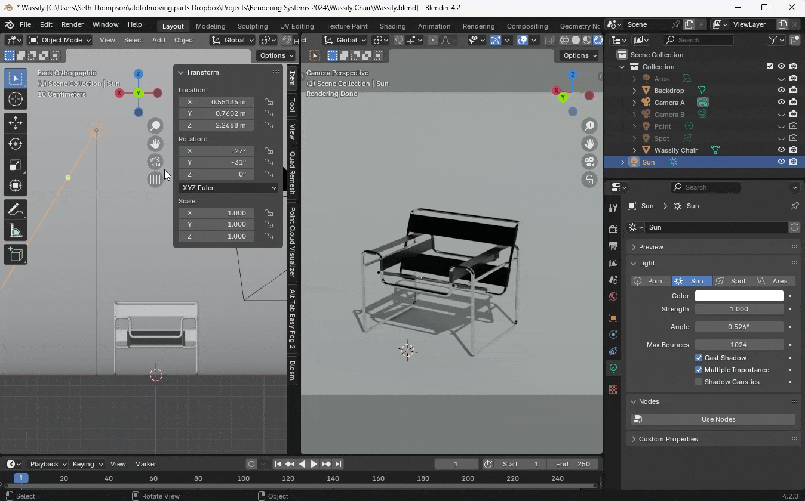Activate the Rotate tool
This screenshot has width=805, height=501.
pyautogui.click(x=16, y=144)
